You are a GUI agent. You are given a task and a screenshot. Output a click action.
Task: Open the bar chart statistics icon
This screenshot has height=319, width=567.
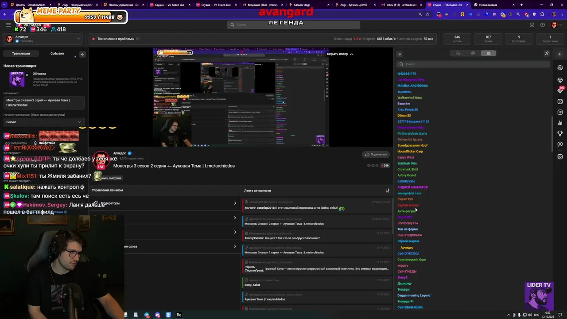(x=560, y=123)
